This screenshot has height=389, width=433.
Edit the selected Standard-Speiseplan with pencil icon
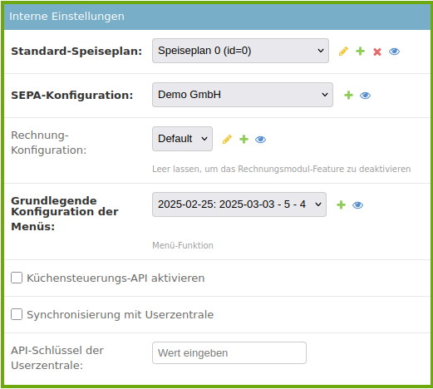[x=343, y=52]
